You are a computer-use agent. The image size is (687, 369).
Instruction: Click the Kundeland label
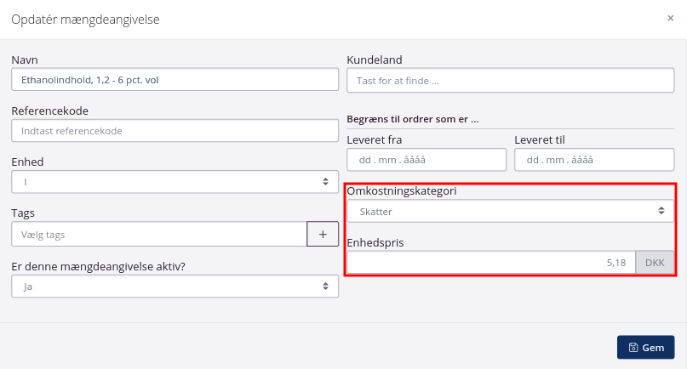[x=375, y=60]
